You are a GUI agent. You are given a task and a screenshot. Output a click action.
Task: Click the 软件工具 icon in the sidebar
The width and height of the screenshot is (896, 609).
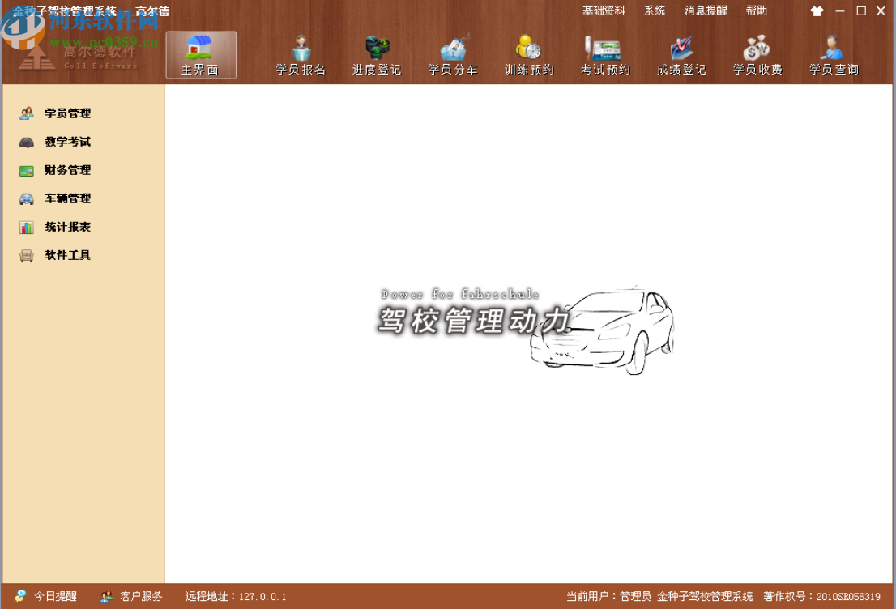[26, 255]
